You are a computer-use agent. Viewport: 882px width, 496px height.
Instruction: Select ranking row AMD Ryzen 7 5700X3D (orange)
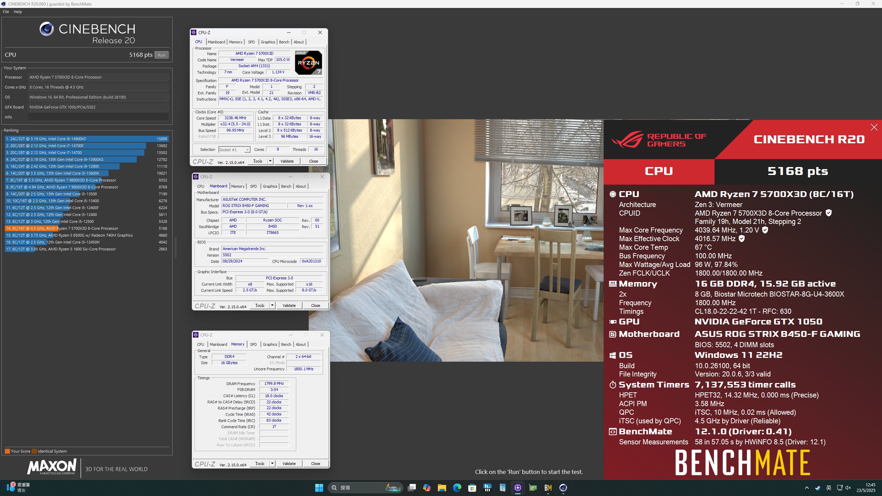tap(86, 228)
